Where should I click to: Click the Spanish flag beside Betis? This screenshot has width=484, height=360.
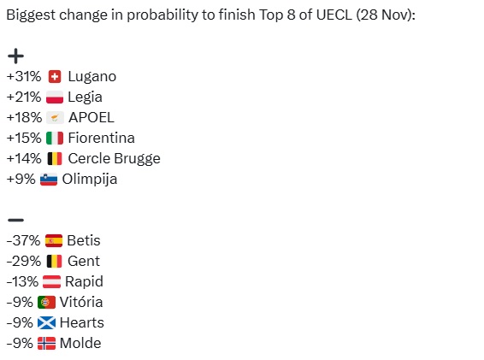click(54, 241)
